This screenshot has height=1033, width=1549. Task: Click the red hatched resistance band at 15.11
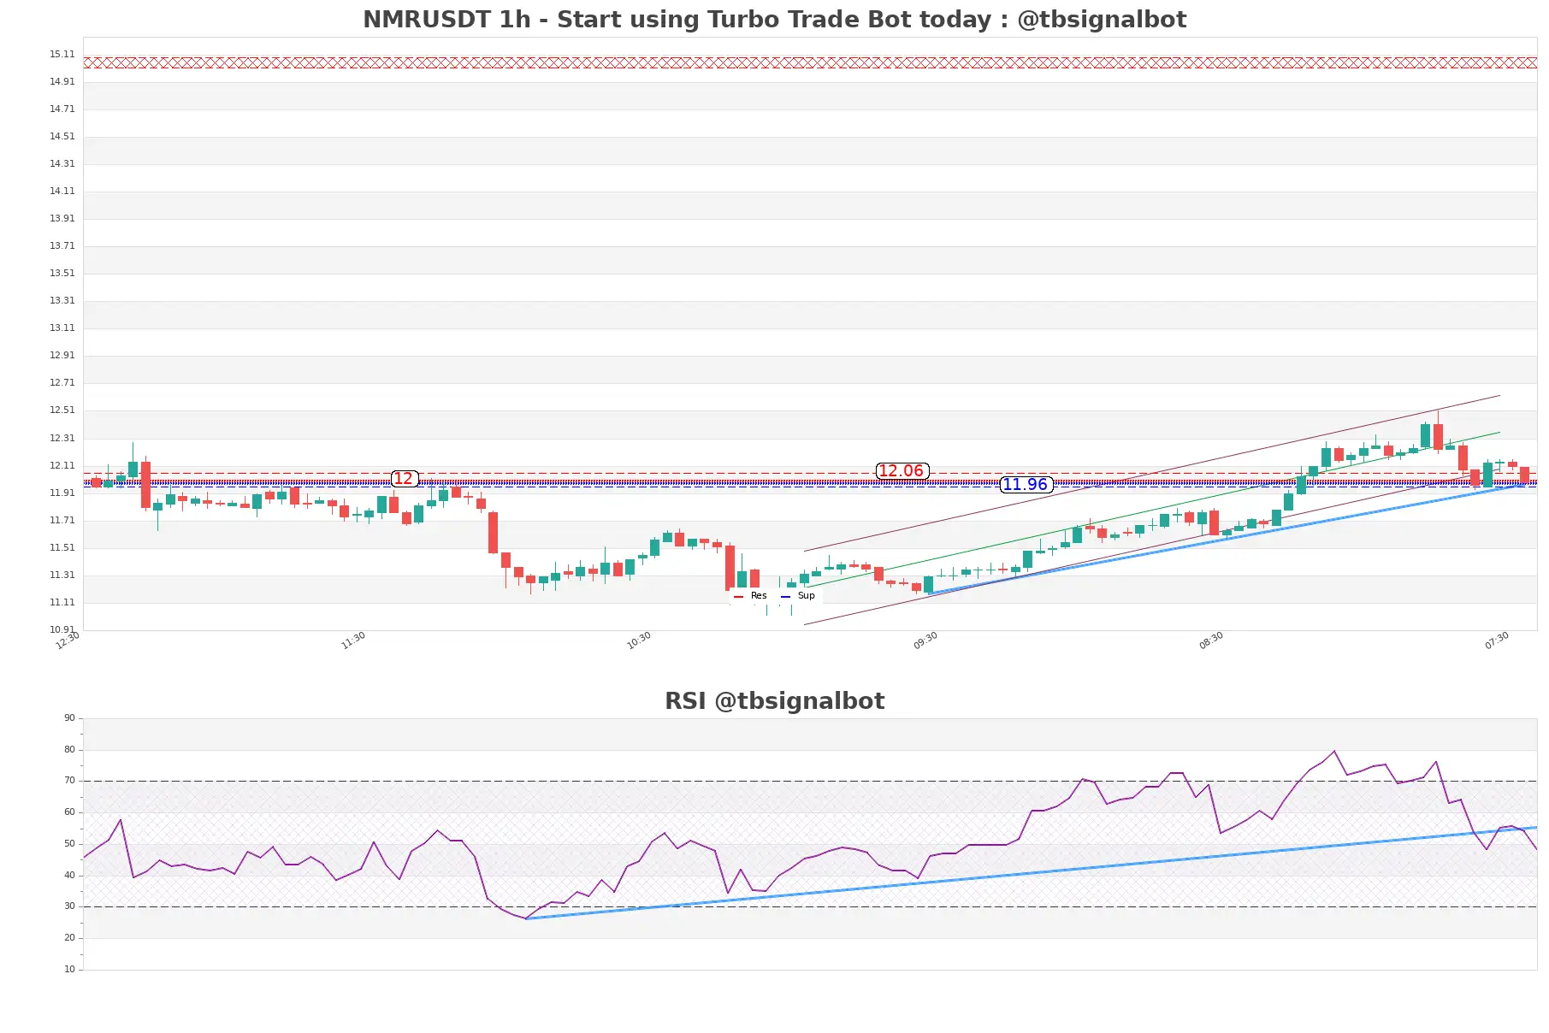pos(810,62)
